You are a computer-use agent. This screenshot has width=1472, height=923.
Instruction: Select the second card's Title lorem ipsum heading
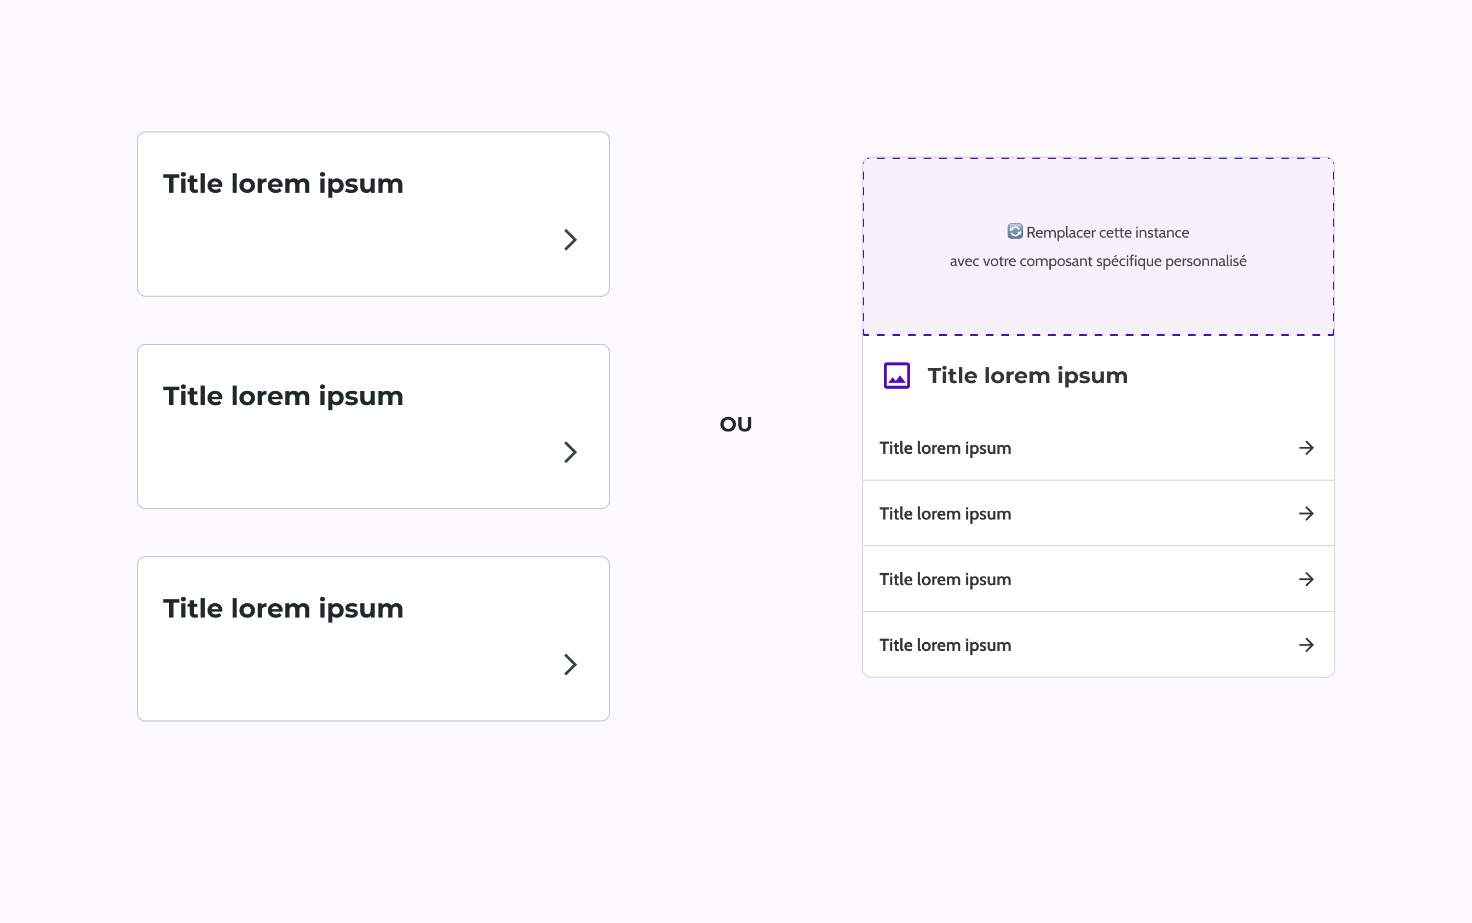point(283,397)
